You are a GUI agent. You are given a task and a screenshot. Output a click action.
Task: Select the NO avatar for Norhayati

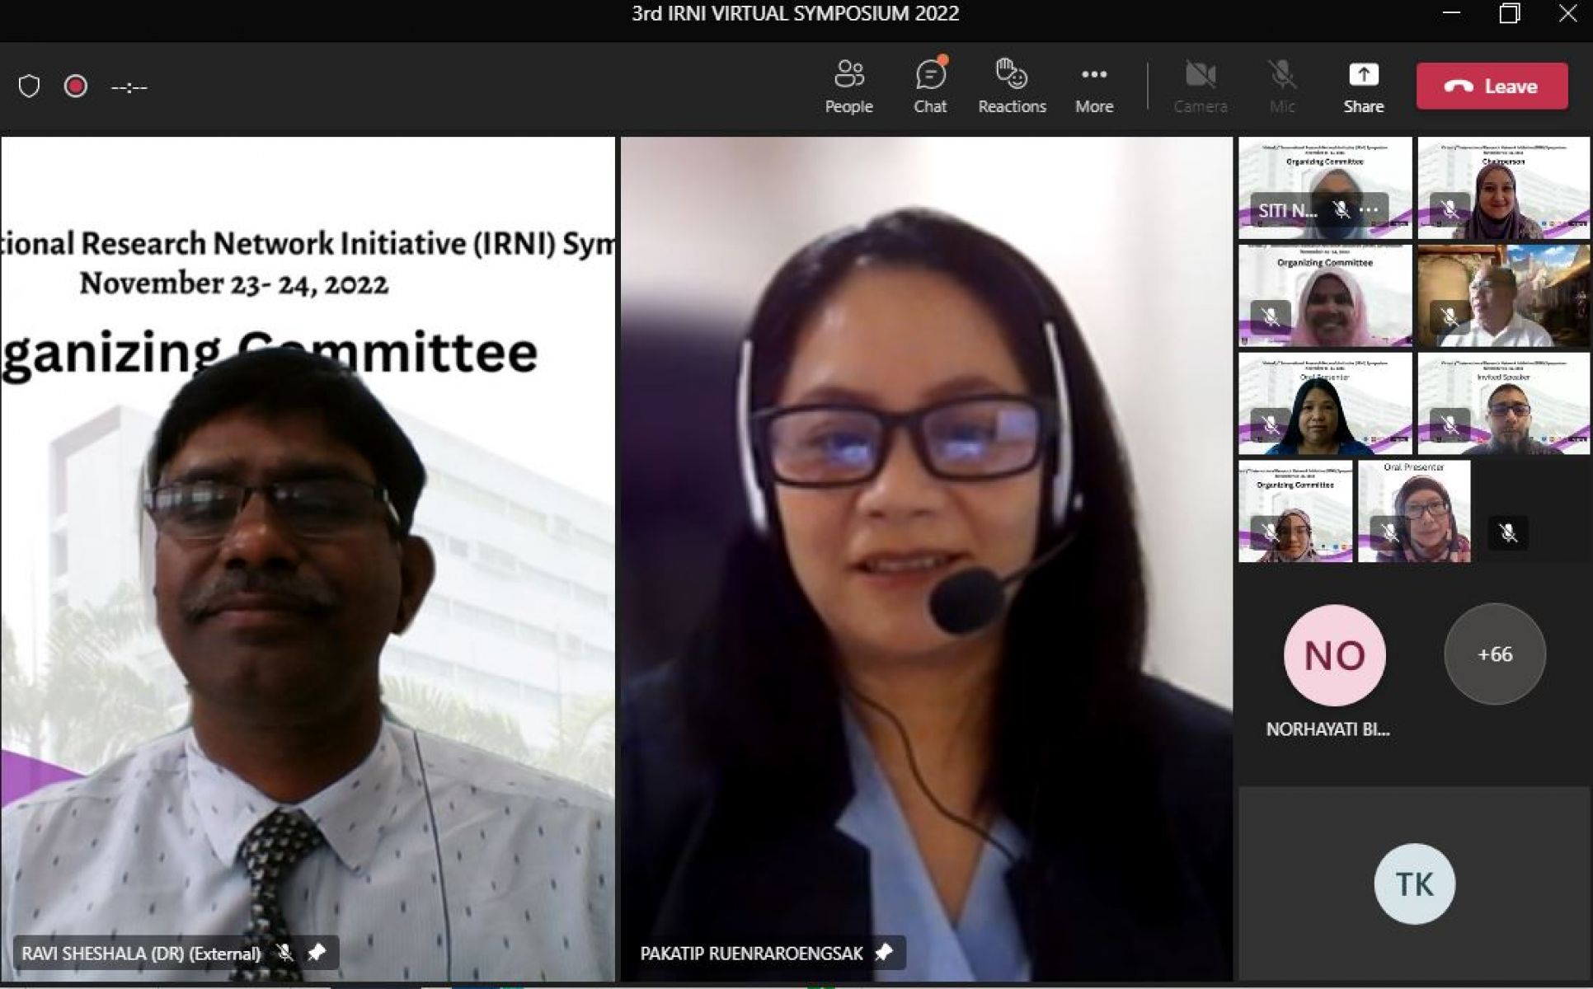[x=1334, y=654]
